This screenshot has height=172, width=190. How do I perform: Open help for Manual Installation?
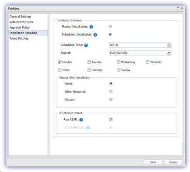91,27
